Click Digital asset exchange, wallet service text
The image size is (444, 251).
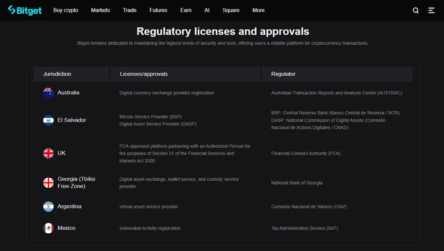(179, 183)
